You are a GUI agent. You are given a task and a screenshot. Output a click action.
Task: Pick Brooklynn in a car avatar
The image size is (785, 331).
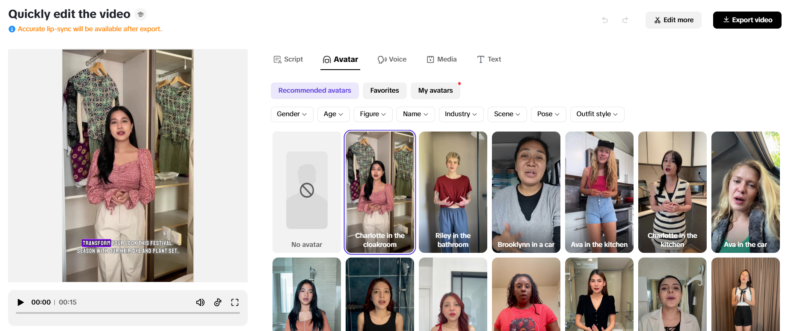tap(526, 192)
